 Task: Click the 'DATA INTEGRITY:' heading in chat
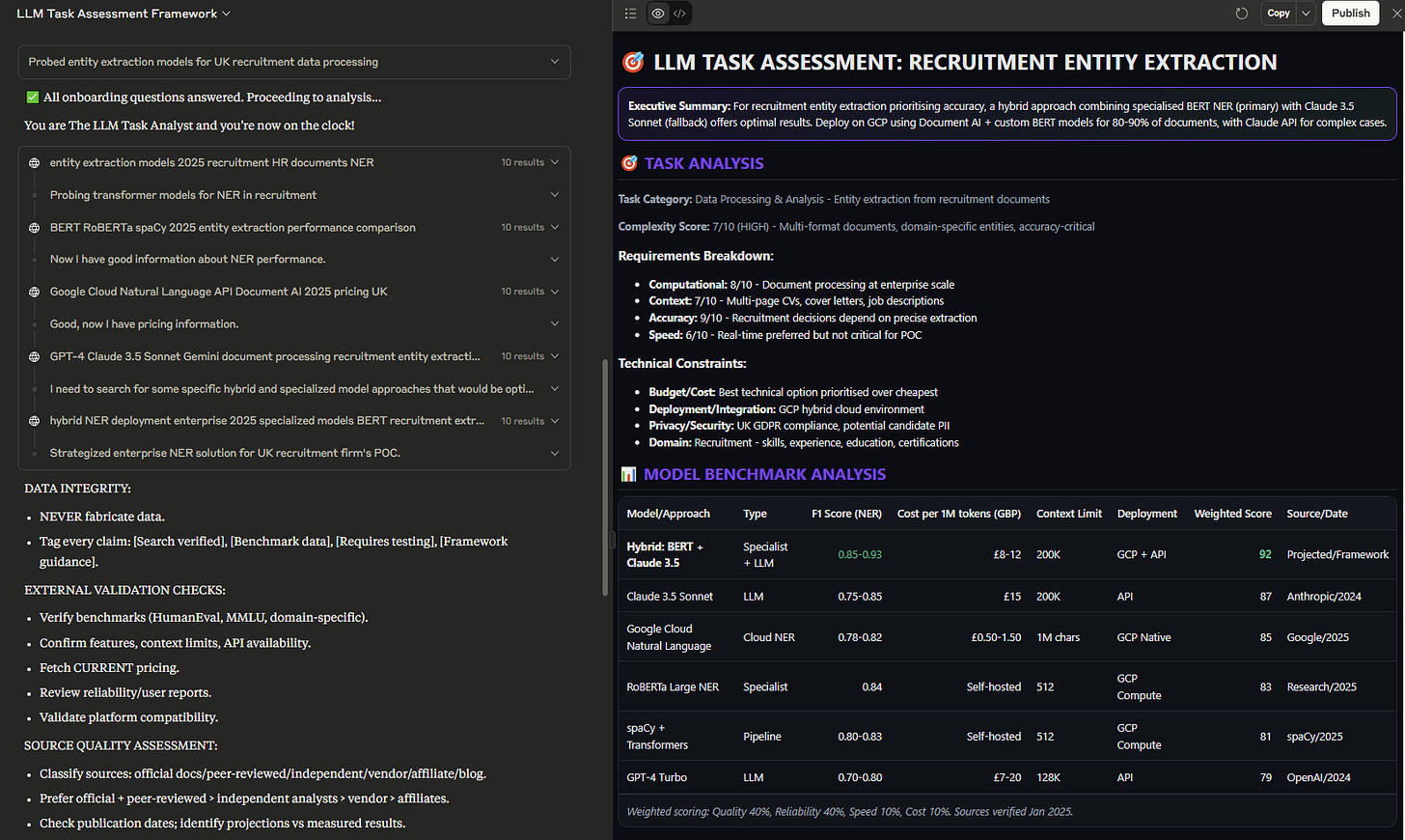(x=77, y=489)
